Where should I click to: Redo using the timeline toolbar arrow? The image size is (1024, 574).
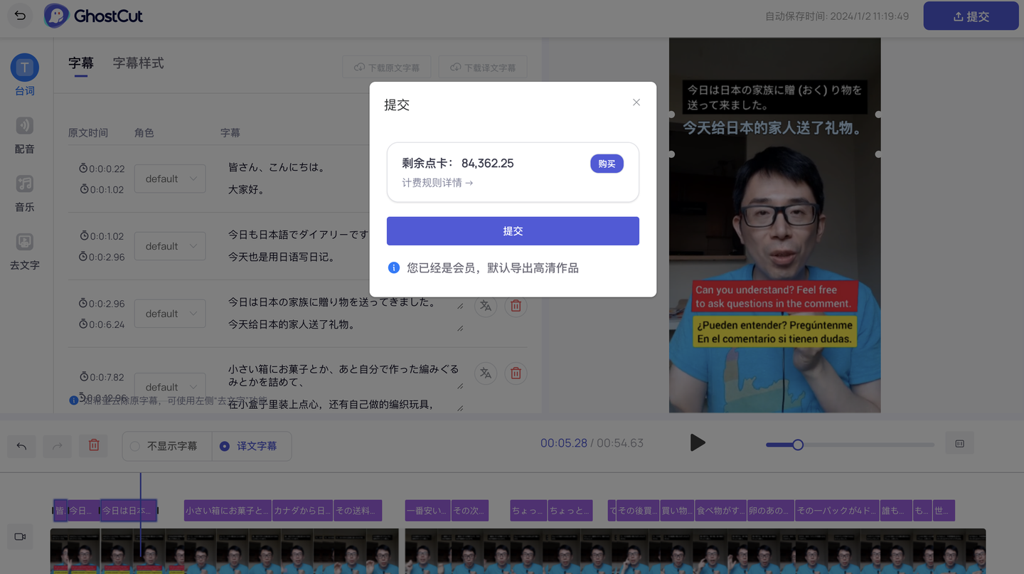(57, 446)
